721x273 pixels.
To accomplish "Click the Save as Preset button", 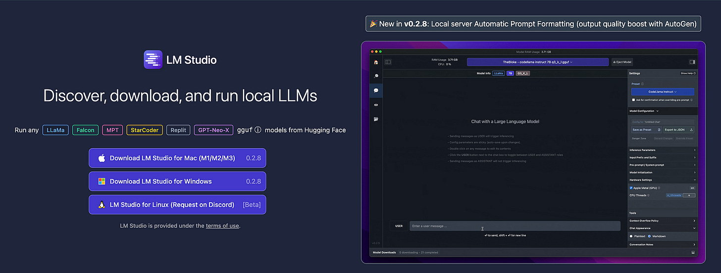I will coord(647,130).
